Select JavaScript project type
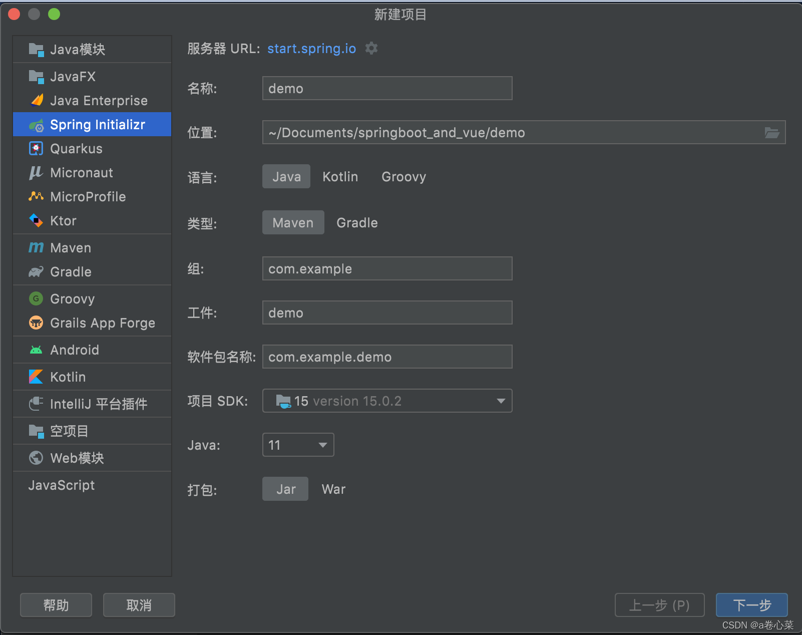This screenshot has width=802, height=635. pos(92,485)
